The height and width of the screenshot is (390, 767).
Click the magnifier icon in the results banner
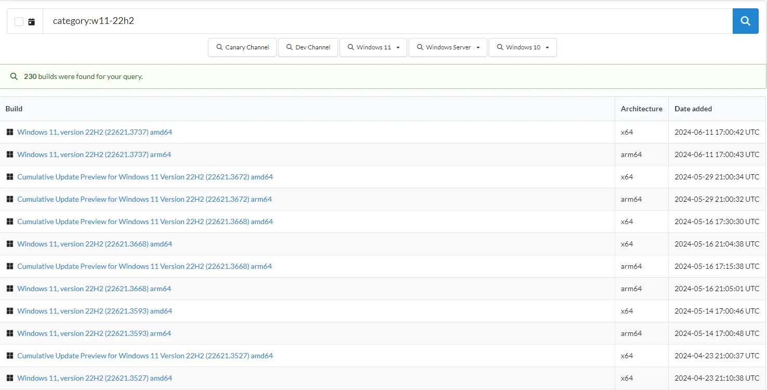point(14,76)
